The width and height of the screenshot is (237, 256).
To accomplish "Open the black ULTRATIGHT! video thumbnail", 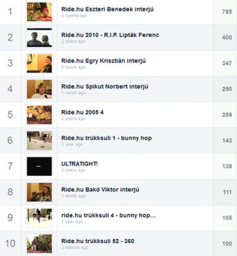I will point(39,166).
